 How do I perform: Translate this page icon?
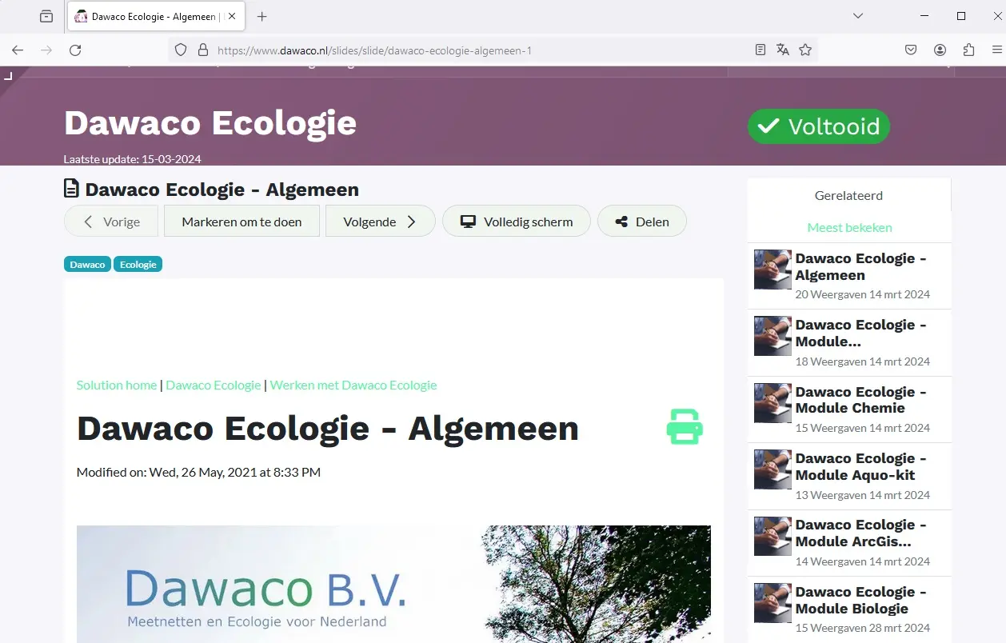point(783,50)
